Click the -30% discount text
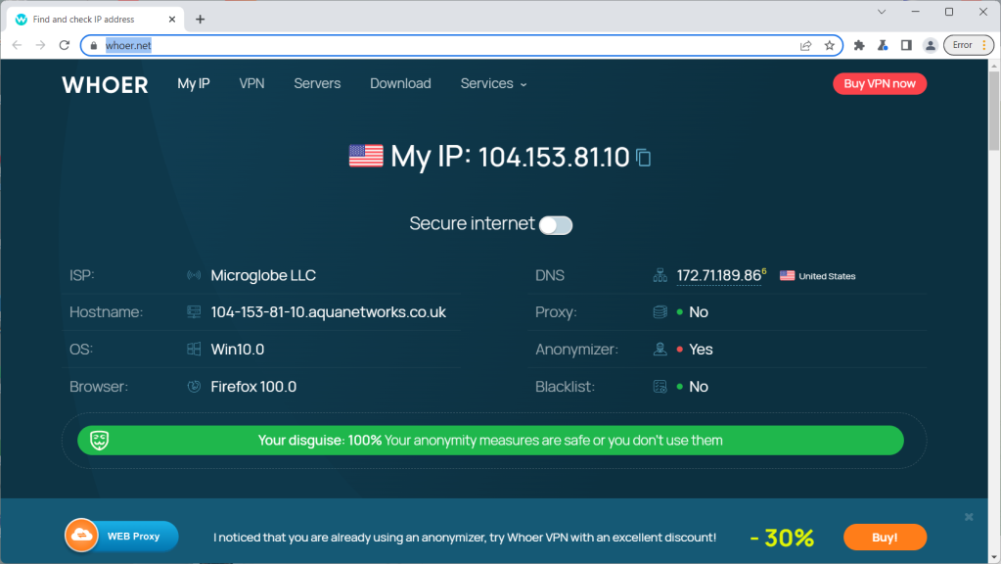 tap(782, 538)
